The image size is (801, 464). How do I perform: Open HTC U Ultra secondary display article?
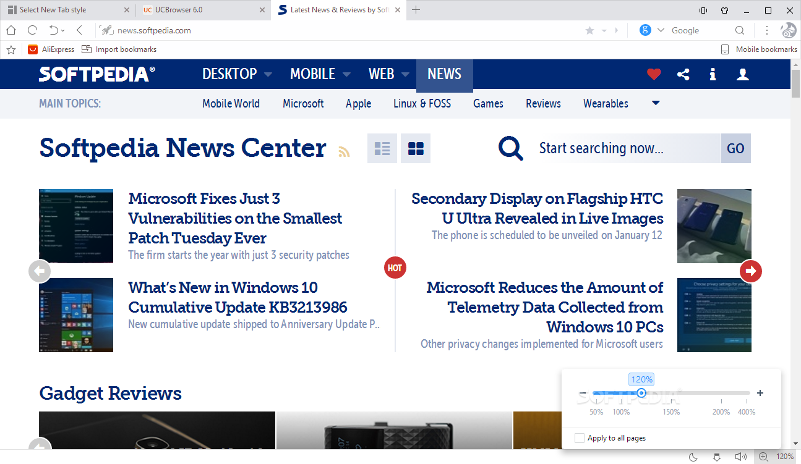point(537,208)
